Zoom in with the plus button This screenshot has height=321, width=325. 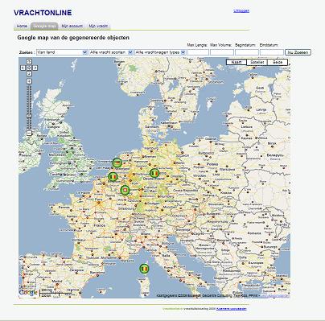[x=29, y=81]
